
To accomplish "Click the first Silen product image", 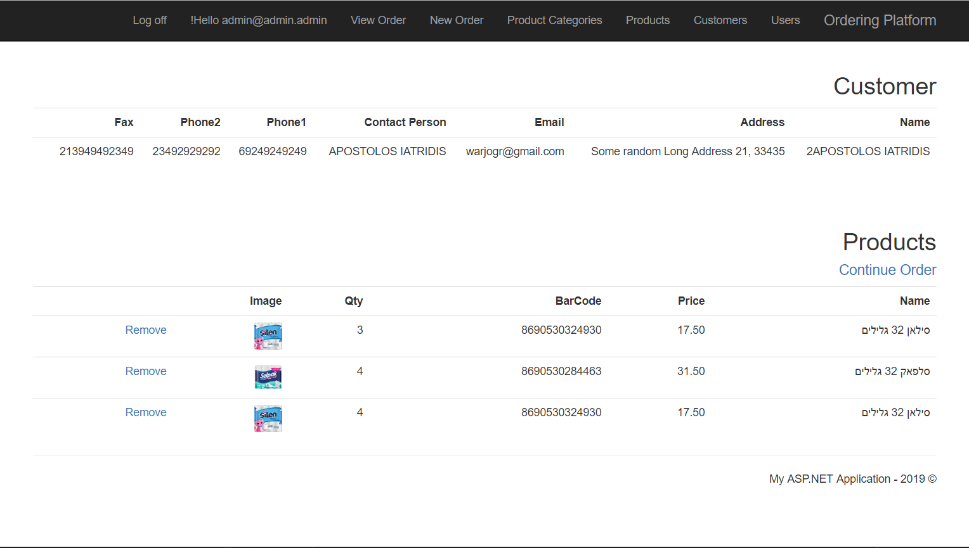I will point(268,336).
